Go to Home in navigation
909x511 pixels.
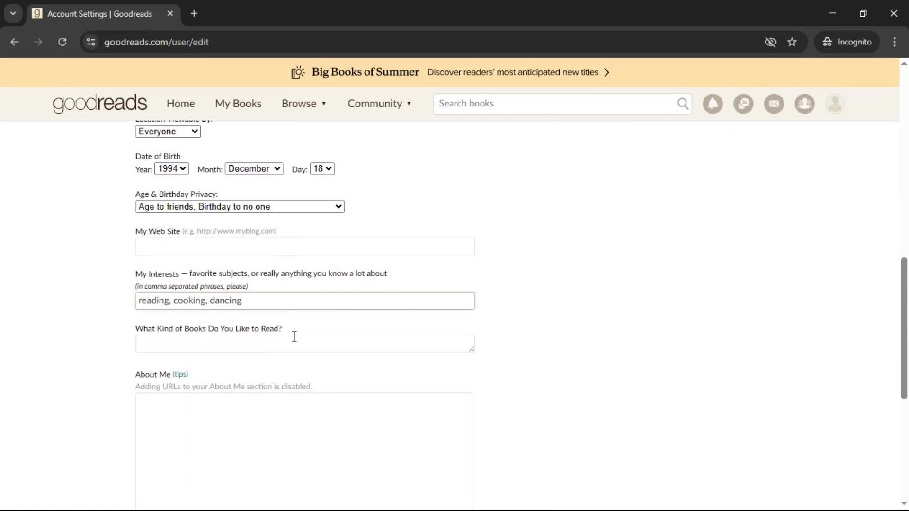[x=181, y=104]
